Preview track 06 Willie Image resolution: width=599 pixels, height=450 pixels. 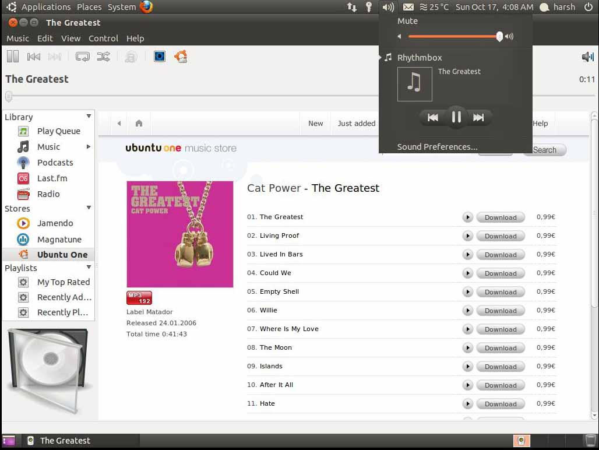pos(467,311)
